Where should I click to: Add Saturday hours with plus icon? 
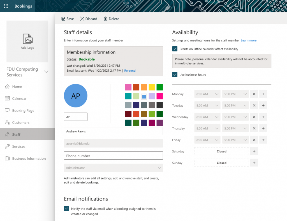[x=254, y=151]
